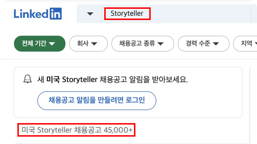Click the down arrow inside 전체 기간 pill
Viewport: 257px width, 144px height.
tap(52, 44)
